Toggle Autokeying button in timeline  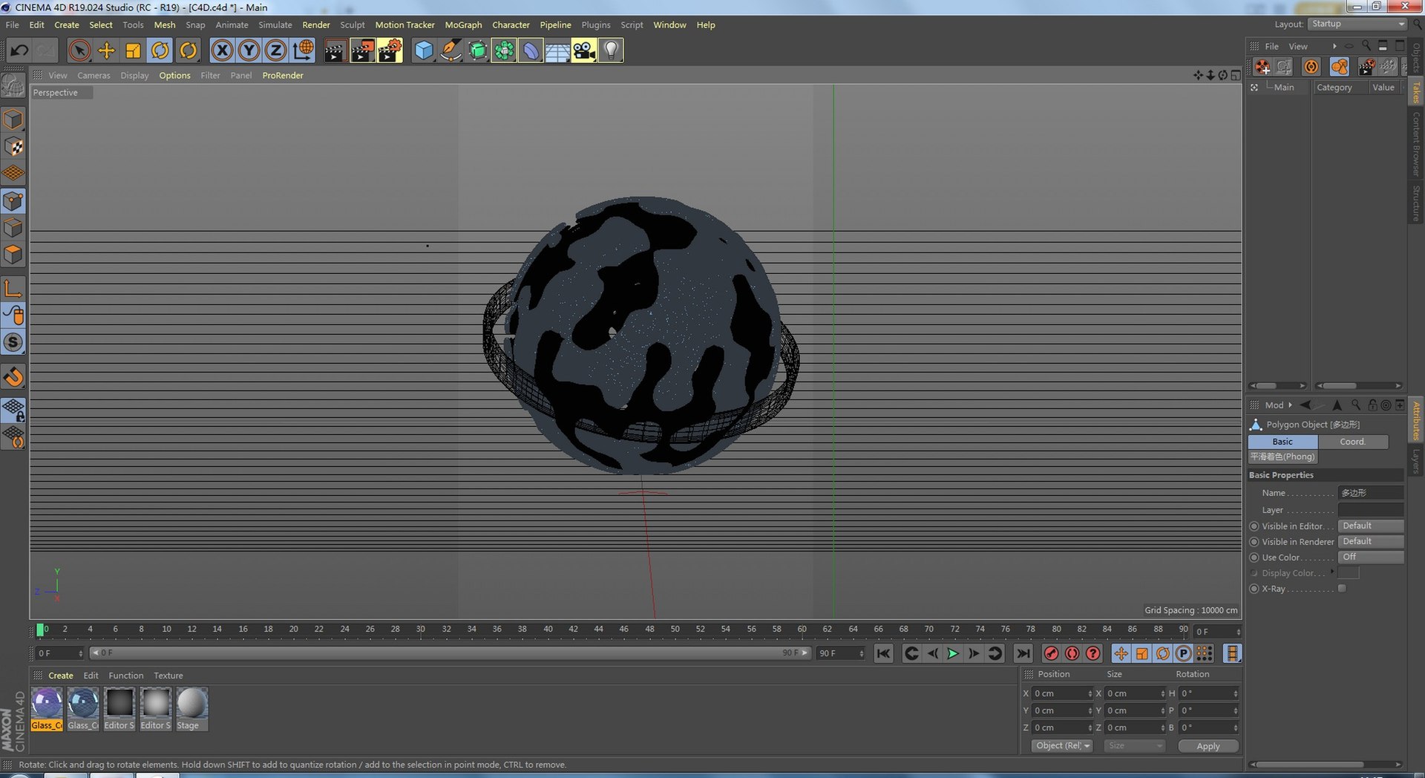coord(1072,653)
